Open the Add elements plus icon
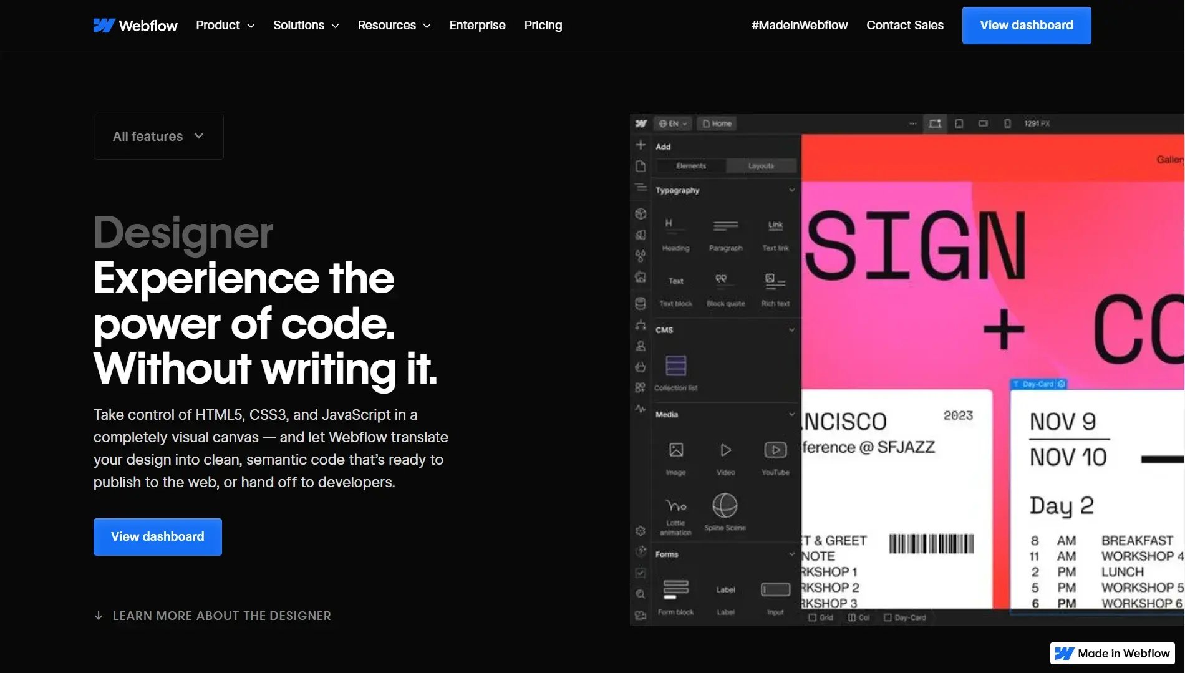The height and width of the screenshot is (673, 1185). (641, 145)
